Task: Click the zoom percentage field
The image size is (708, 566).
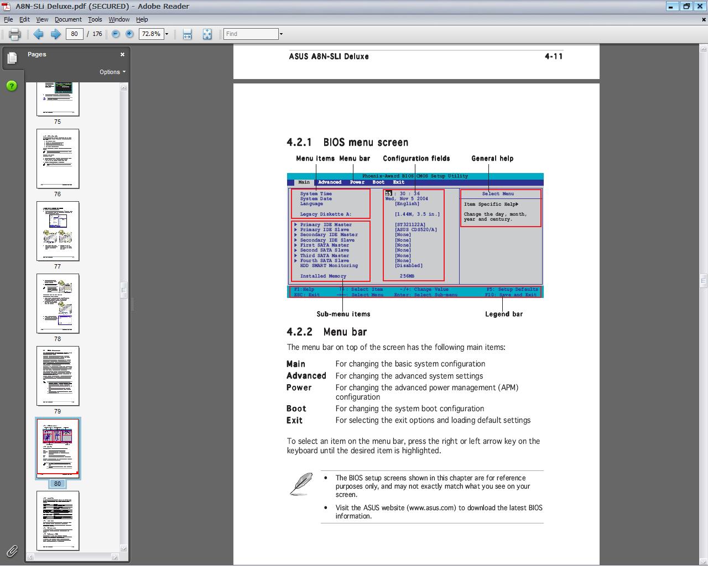Action: click(150, 34)
